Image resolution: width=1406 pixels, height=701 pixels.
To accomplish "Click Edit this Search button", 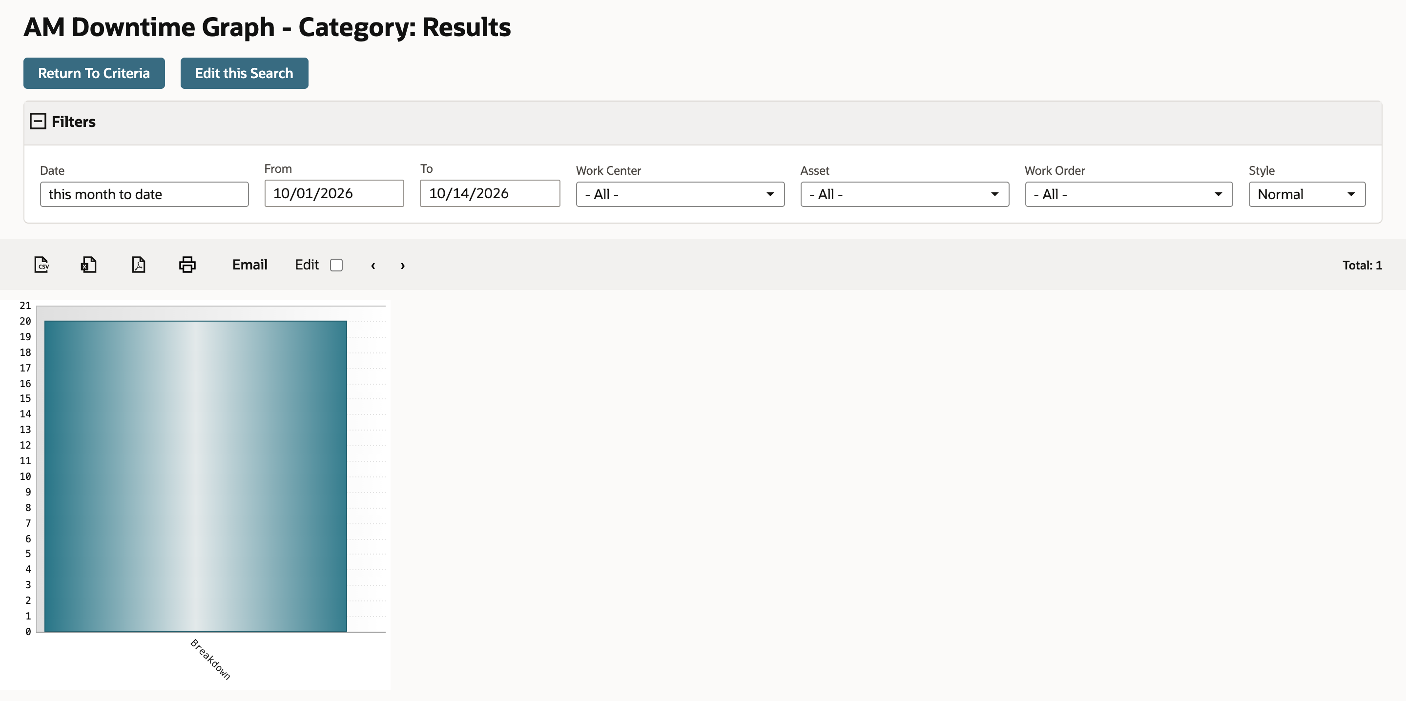I will (x=244, y=73).
